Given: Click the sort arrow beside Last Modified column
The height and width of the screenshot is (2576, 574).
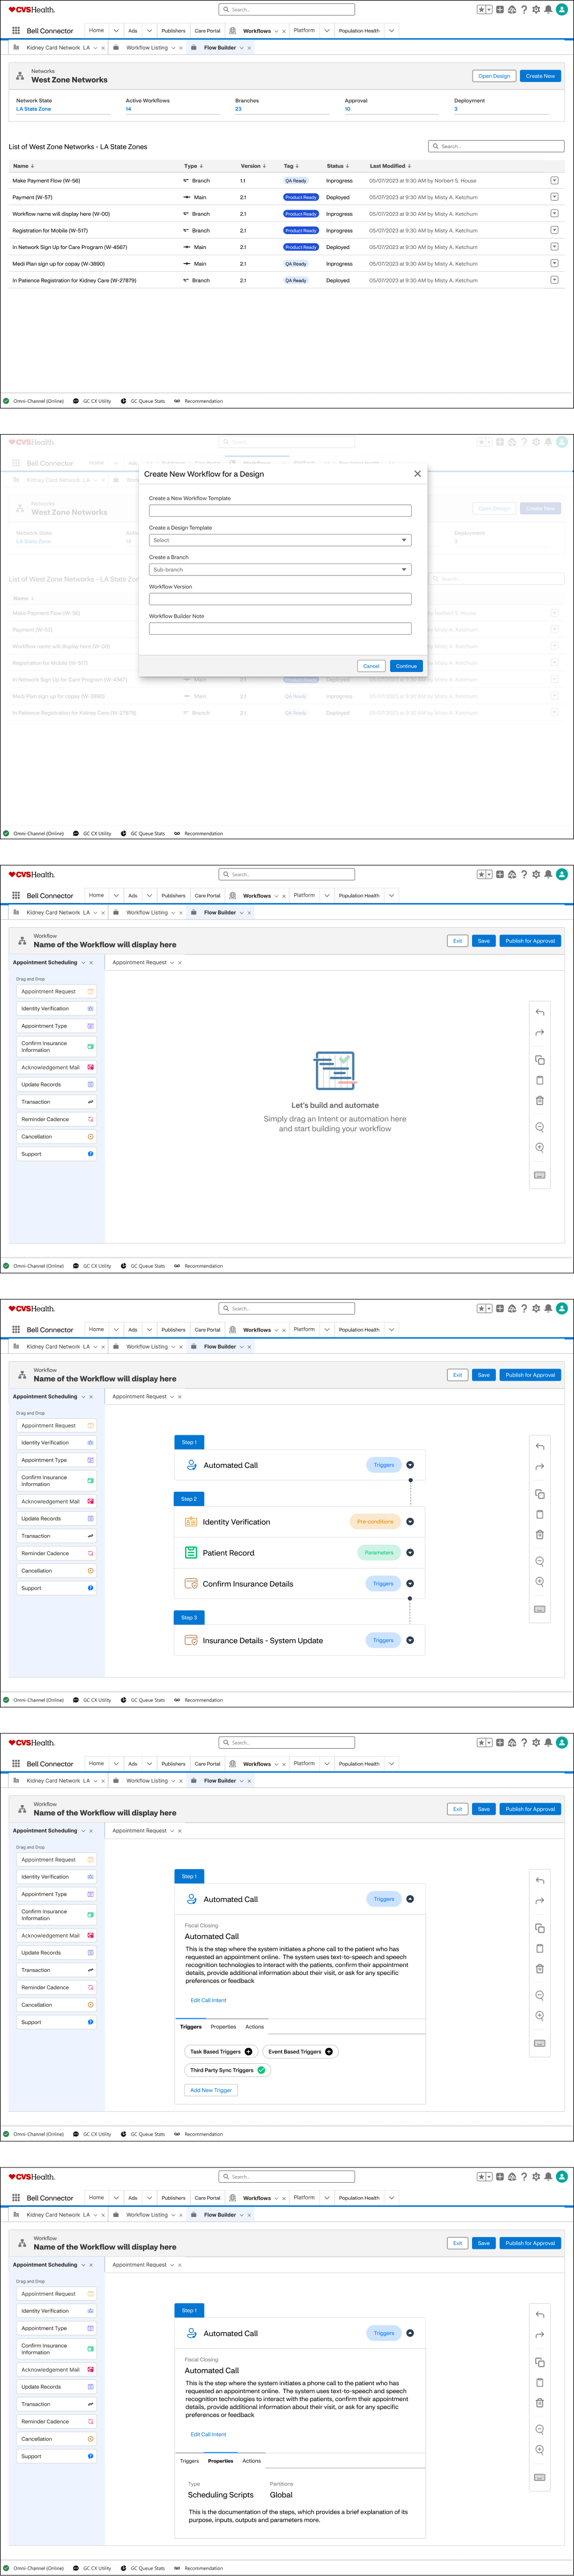Looking at the screenshot, I should pyautogui.click(x=409, y=166).
